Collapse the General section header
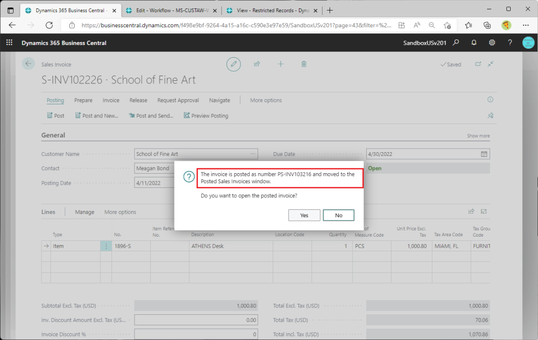Viewport: 538px width, 340px height. pos(53,135)
